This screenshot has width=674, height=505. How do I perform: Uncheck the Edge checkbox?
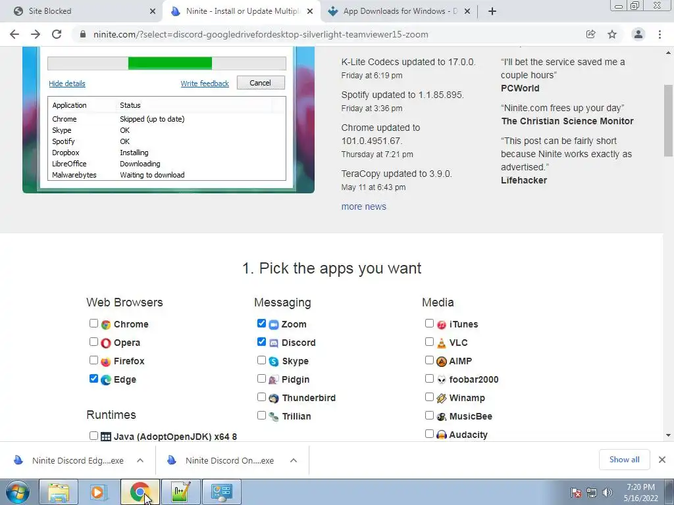[93, 379]
